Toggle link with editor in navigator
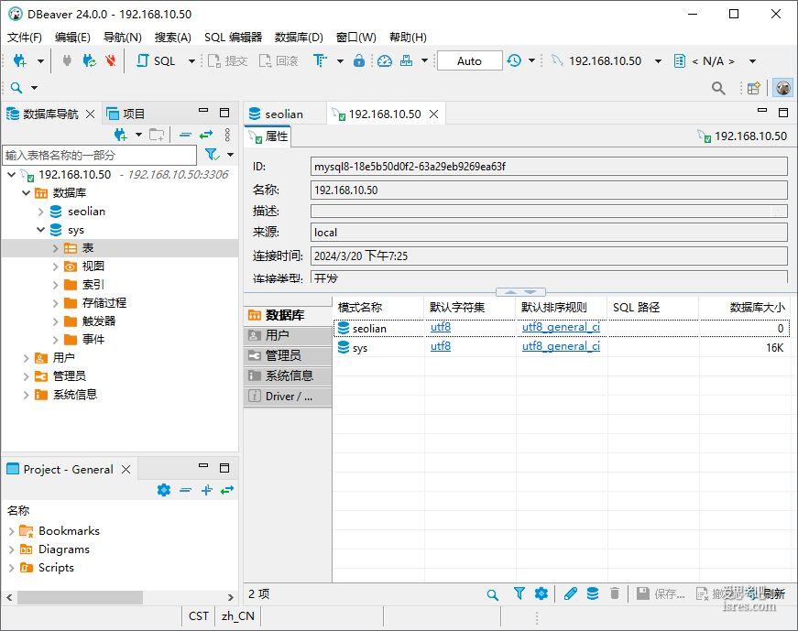Image resolution: width=798 pixels, height=631 pixels. 206,136
